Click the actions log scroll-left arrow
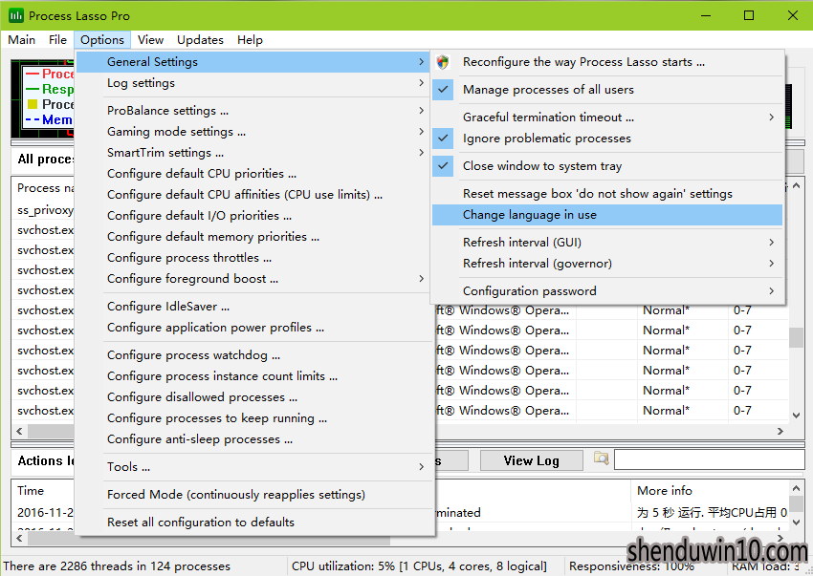 [x=19, y=538]
